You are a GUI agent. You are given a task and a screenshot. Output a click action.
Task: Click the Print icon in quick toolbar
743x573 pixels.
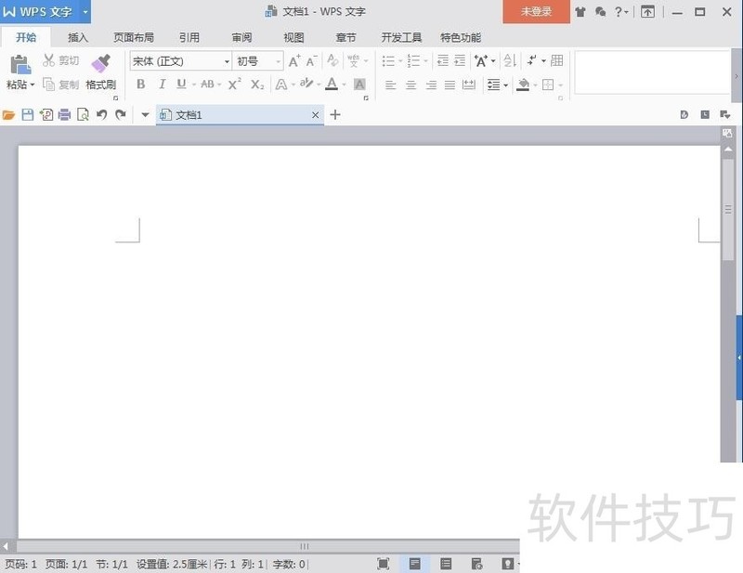(x=64, y=115)
